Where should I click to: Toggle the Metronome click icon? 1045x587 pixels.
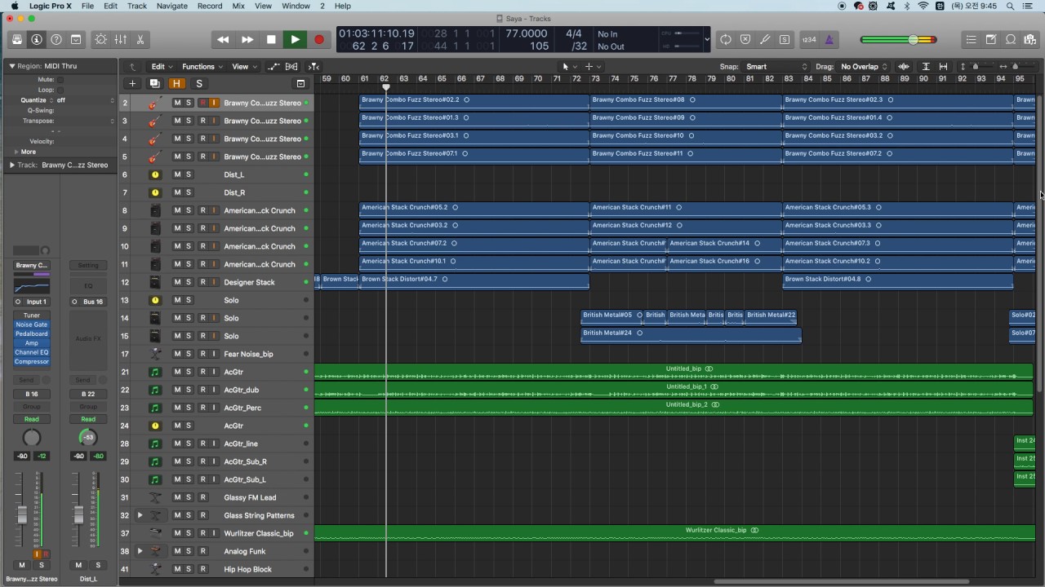829,39
